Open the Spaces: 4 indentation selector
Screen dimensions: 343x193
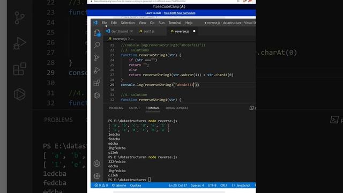197,185
